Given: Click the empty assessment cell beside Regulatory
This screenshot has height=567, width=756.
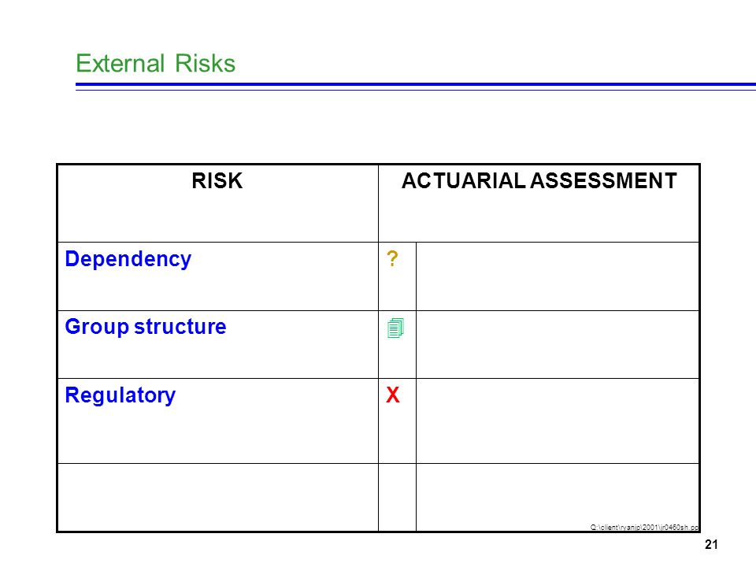Looking at the screenshot, I should [558, 421].
